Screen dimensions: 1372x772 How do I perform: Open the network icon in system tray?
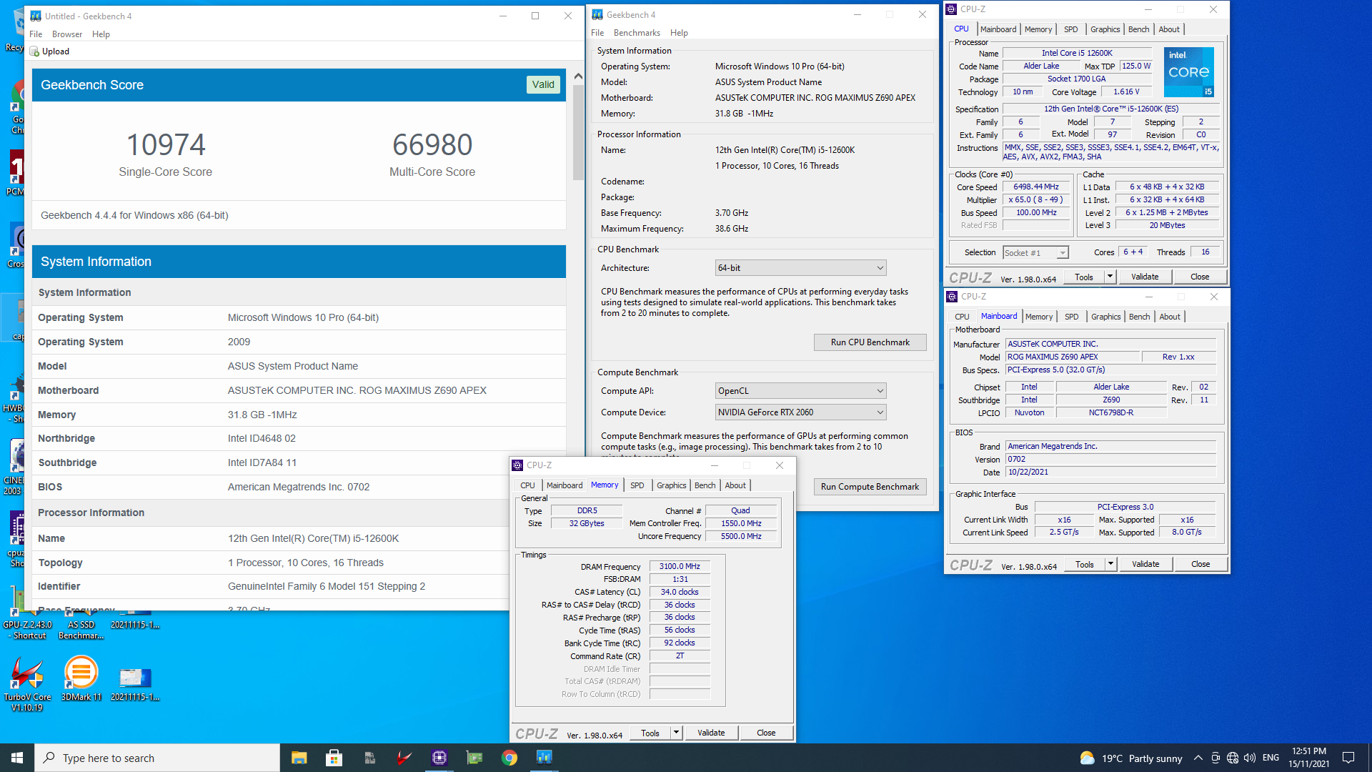[x=1232, y=758]
